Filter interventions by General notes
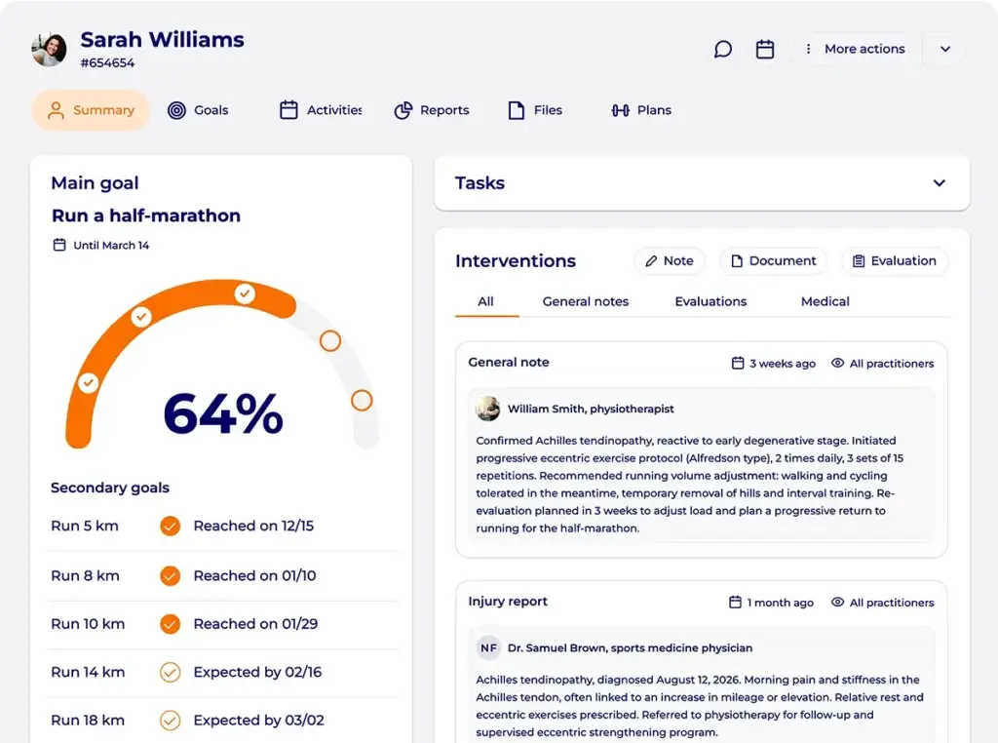 pyautogui.click(x=586, y=302)
